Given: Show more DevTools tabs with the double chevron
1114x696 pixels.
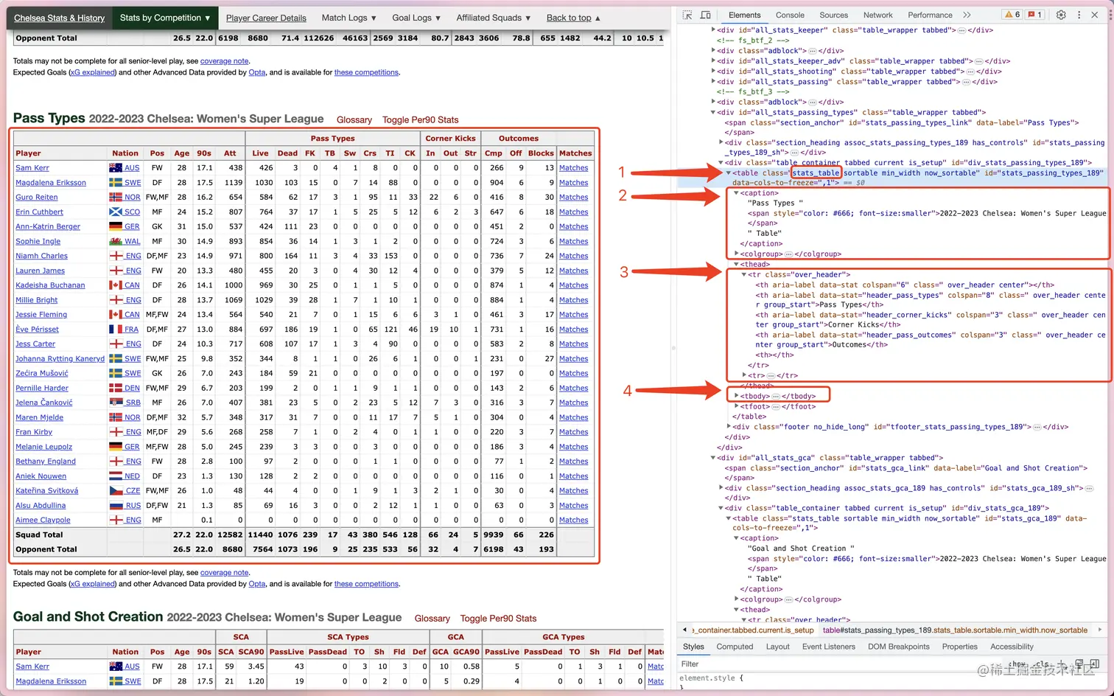Looking at the screenshot, I should point(967,15).
